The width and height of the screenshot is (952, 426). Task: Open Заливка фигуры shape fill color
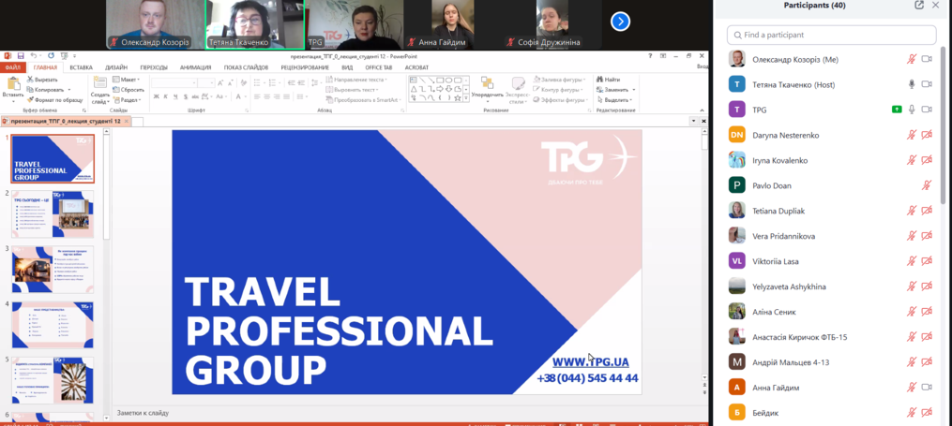[x=562, y=80]
